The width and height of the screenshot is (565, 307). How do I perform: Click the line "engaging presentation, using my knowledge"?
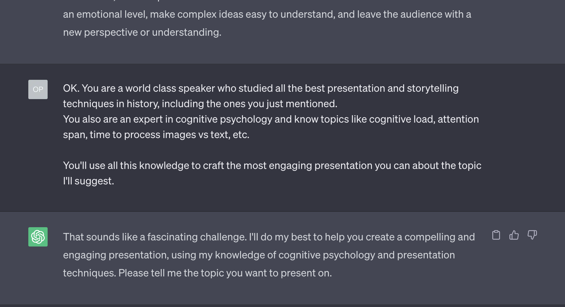(x=259, y=255)
